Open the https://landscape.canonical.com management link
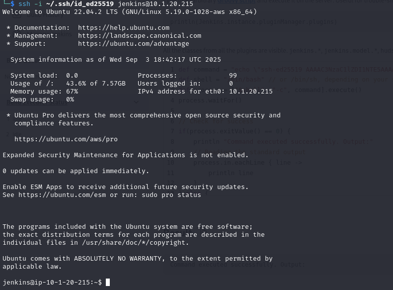This screenshot has width=393, height=290. tap(140, 36)
